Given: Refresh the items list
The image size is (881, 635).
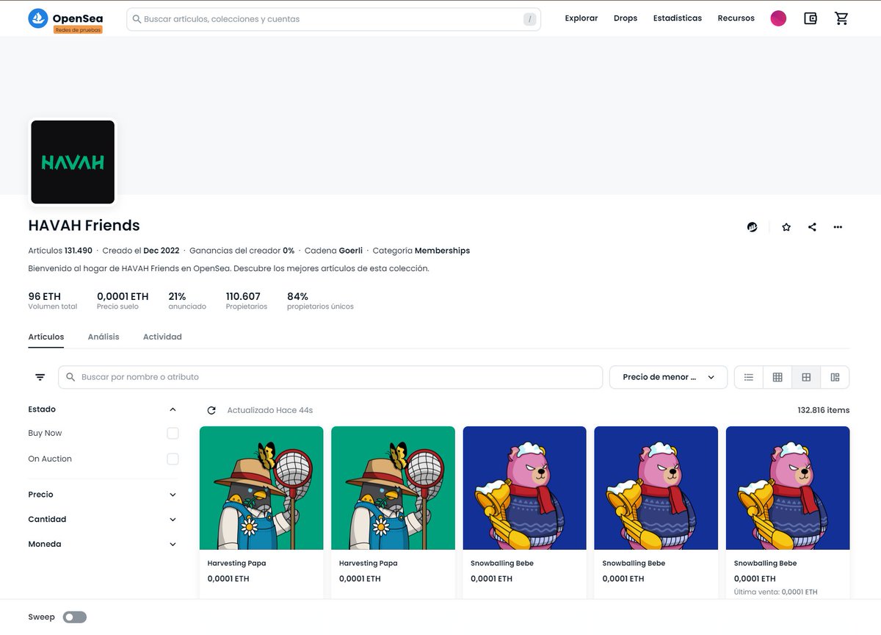Looking at the screenshot, I should [211, 410].
